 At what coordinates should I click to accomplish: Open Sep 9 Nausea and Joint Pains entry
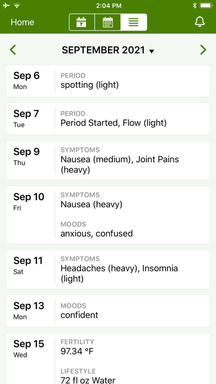pos(108,161)
